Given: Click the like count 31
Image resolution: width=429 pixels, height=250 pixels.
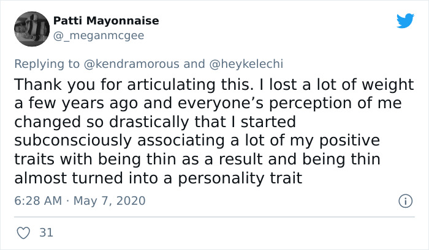Looking at the screenshot, I should 46,232.
